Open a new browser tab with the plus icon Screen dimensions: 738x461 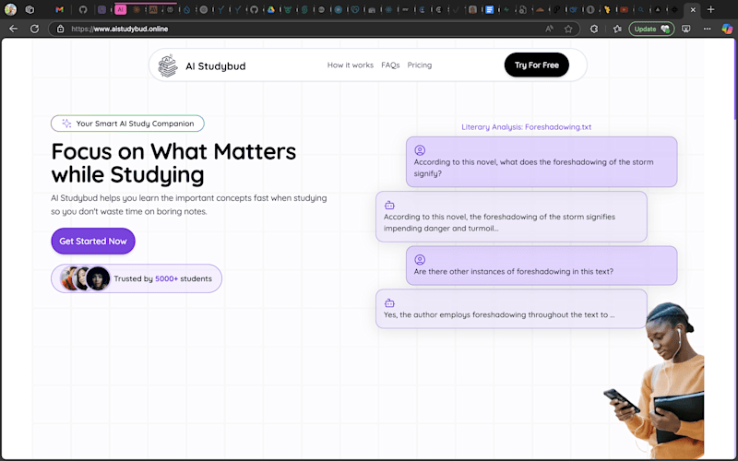(x=710, y=9)
